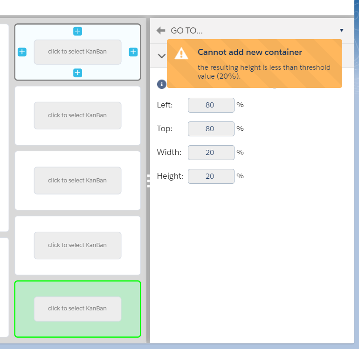The height and width of the screenshot is (349, 359).
Task: Focus the Width percentage input field
Action: (211, 153)
